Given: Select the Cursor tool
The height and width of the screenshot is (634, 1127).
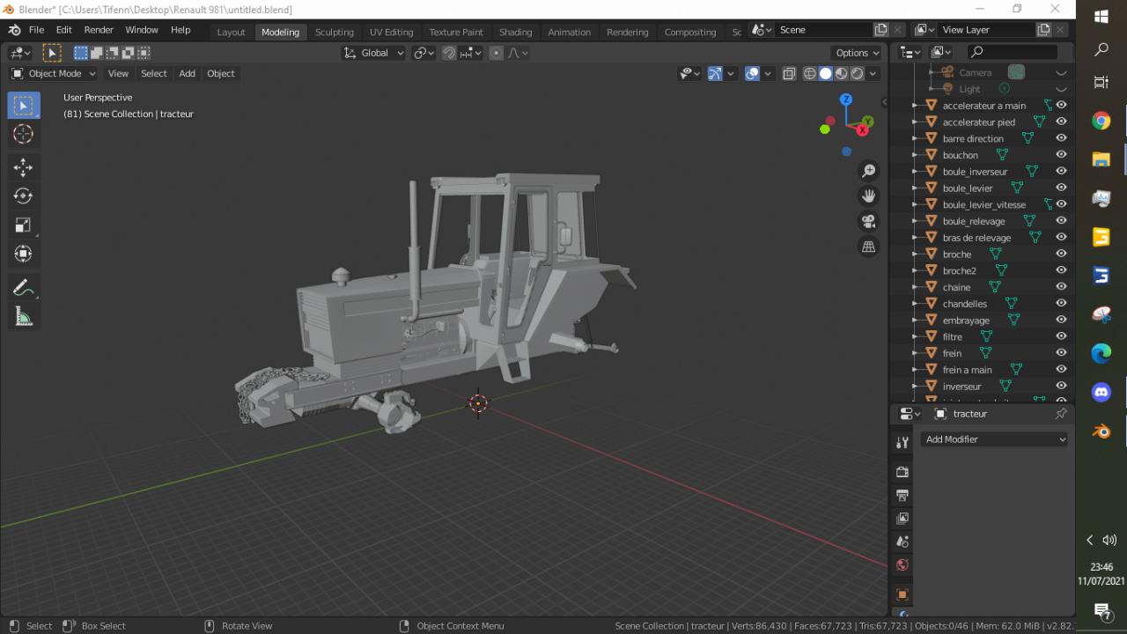Looking at the screenshot, I should click(x=24, y=134).
